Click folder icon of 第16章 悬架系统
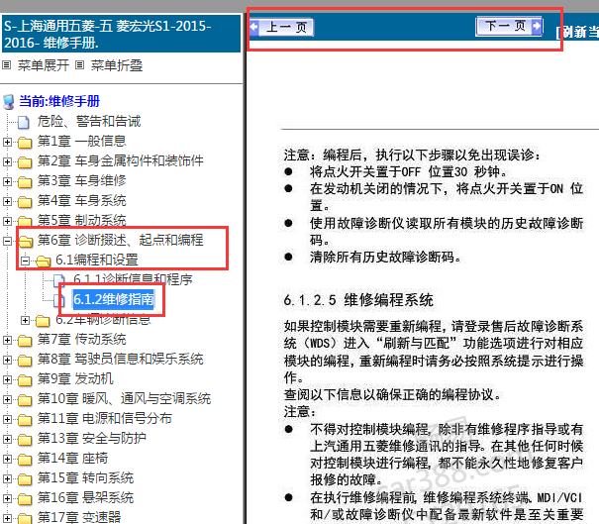 pyautogui.click(x=25, y=499)
